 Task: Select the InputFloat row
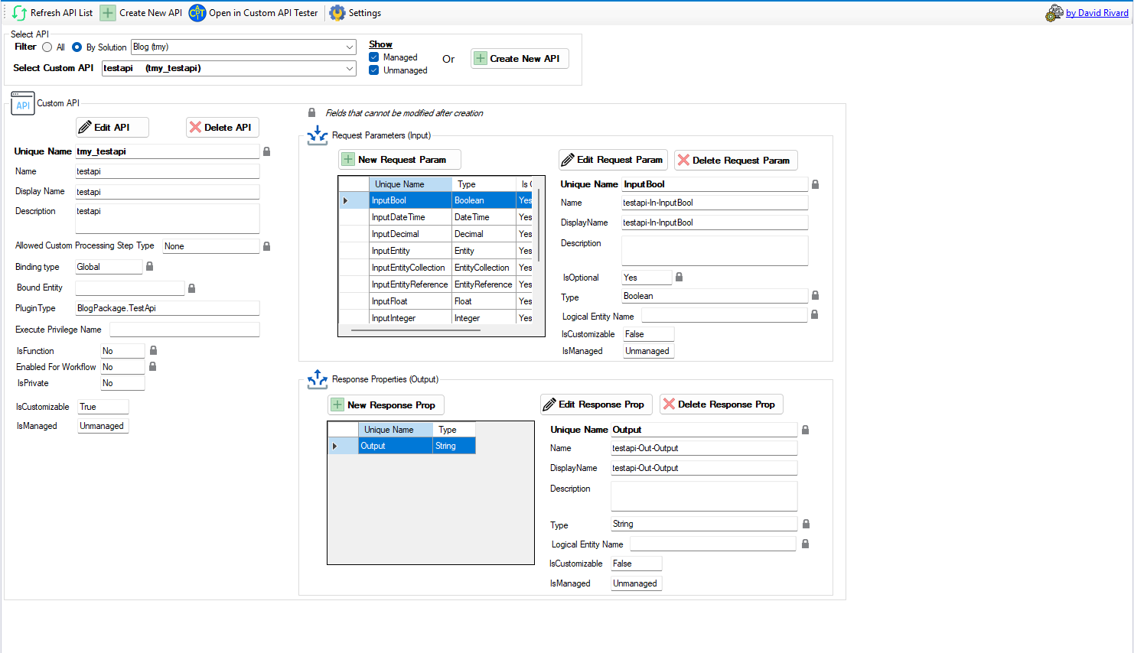point(435,301)
